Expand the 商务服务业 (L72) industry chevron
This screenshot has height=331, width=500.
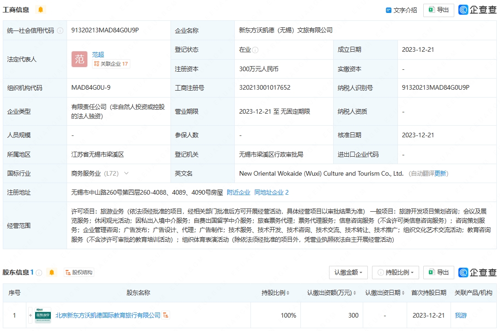coord(126,173)
